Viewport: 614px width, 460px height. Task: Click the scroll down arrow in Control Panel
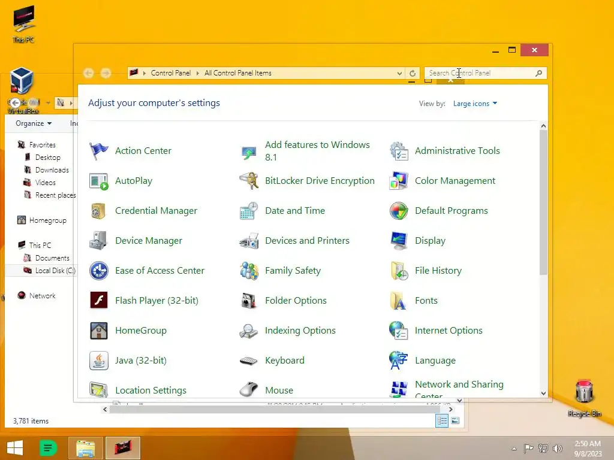click(543, 393)
